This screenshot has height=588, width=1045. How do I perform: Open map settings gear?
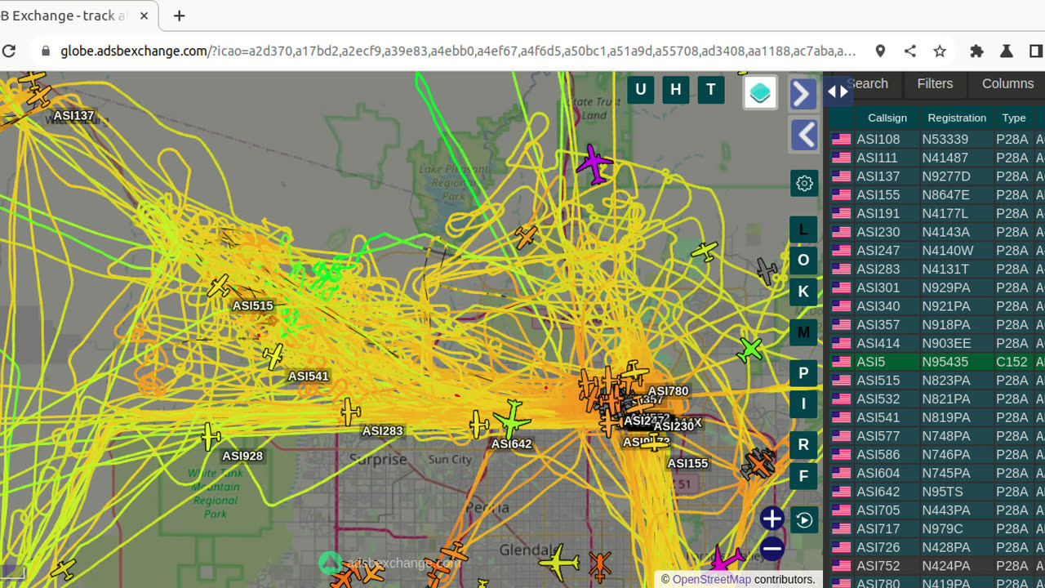804,183
